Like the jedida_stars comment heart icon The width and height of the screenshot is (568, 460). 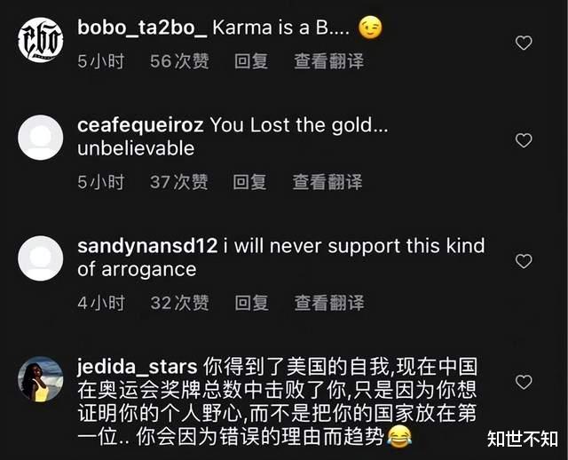pos(524,382)
